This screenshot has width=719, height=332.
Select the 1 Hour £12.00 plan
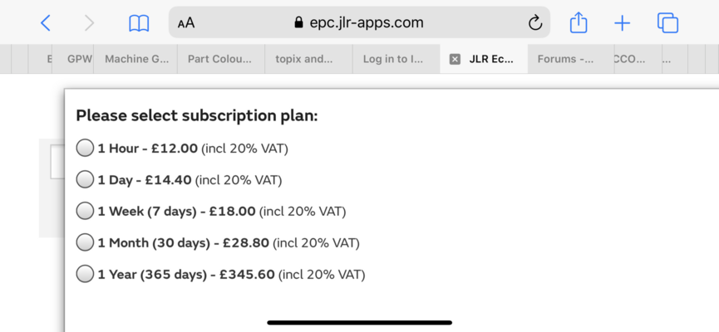point(85,149)
